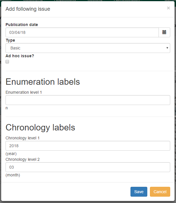Click the Ad hoc issue? label
The height and width of the screenshot is (203, 176).
[x=20, y=56]
